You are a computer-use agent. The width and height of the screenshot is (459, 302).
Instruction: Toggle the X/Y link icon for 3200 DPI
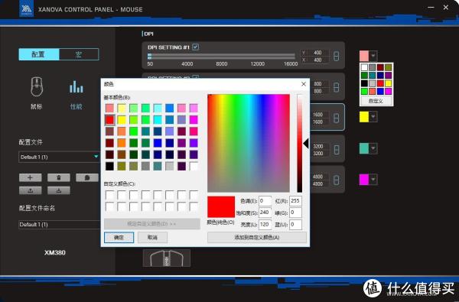(x=337, y=150)
